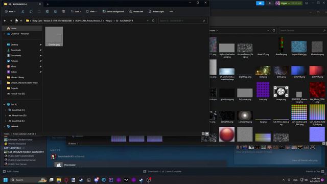Click Rotate right button
This screenshot has width=327, height=184.
tap(156, 11)
